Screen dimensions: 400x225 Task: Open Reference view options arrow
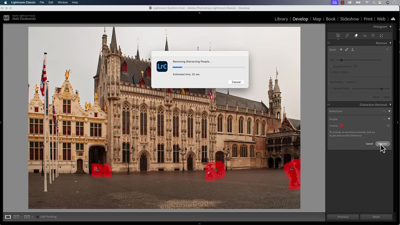[x=21, y=217]
